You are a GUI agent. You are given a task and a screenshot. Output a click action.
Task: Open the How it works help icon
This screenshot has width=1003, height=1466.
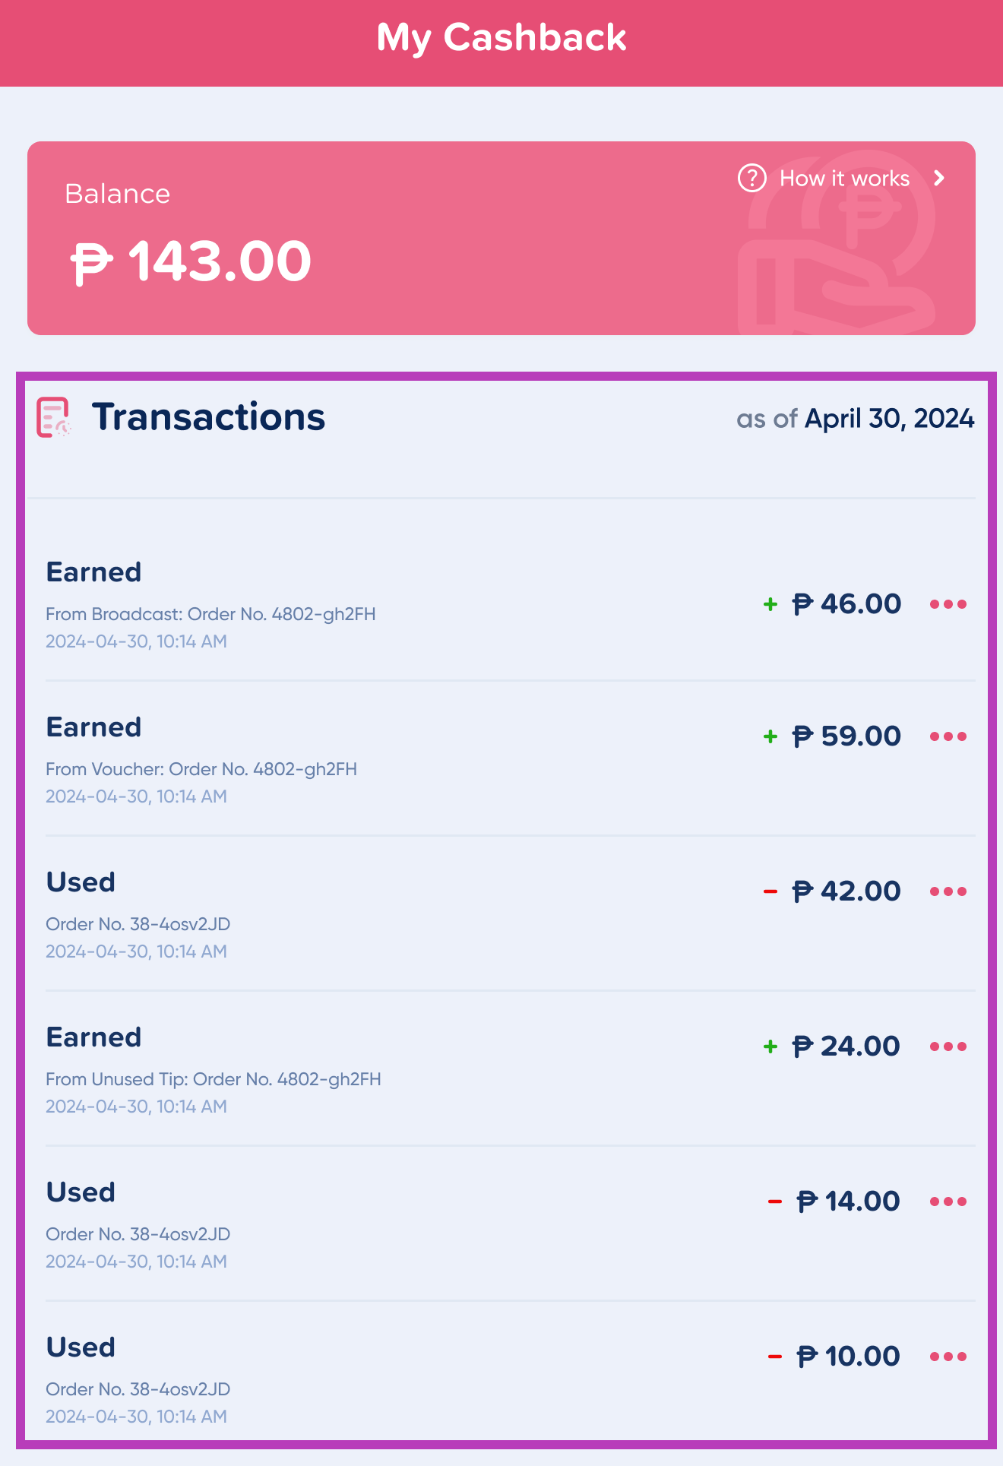tap(751, 179)
